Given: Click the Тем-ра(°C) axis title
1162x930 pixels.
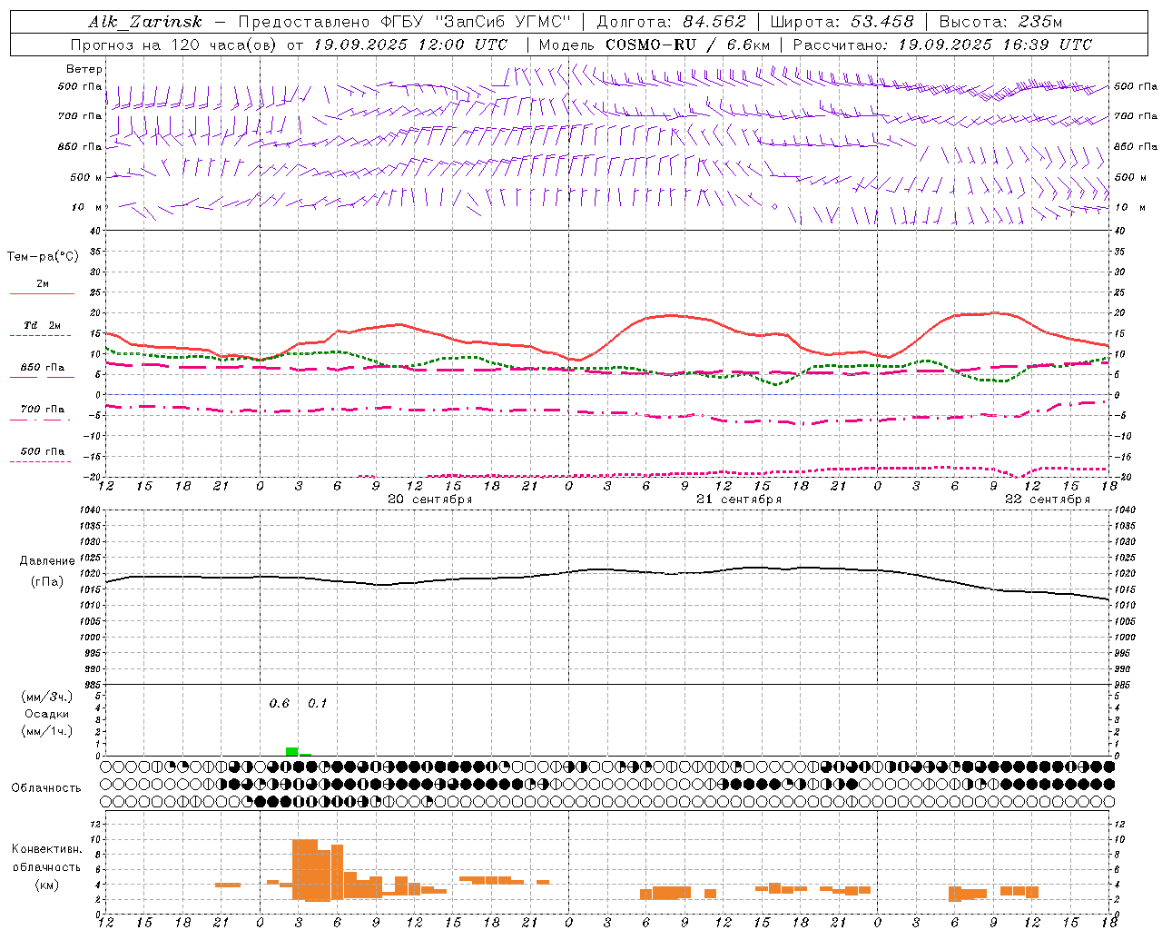Looking at the screenshot, I should [43, 257].
